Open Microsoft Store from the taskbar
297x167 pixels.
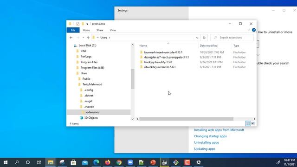click(73, 162)
